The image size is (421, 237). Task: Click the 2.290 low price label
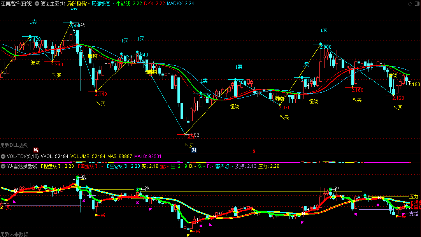[x=57, y=65]
